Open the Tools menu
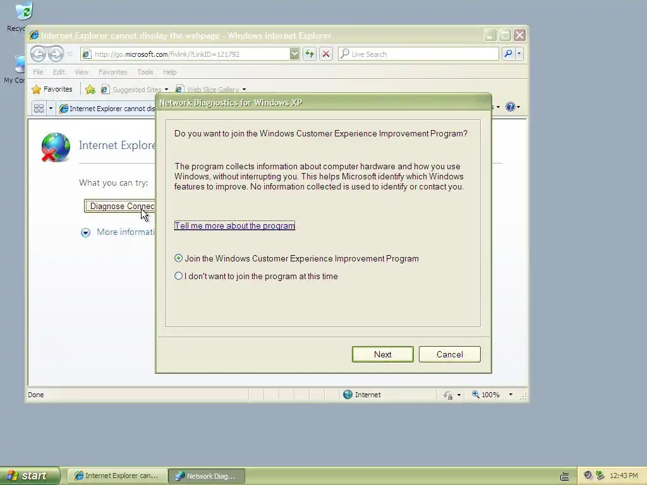This screenshot has width=647, height=485. [x=145, y=72]
